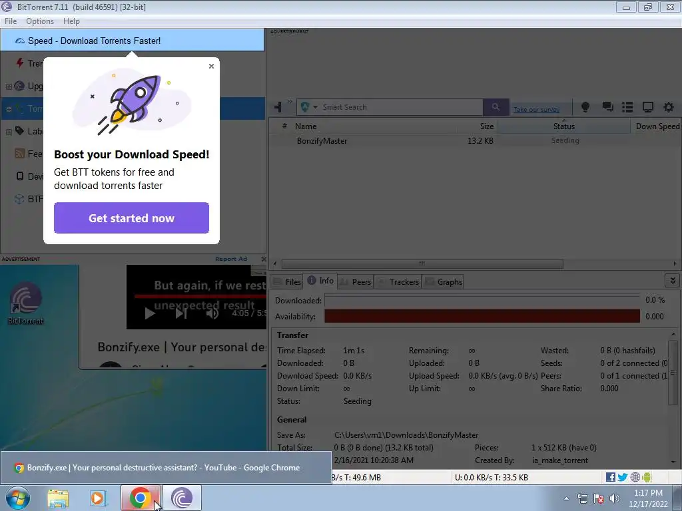Expand the Torrents sidebar node
The height and width of the screenshot is (511, 682).
click(8, 109)
